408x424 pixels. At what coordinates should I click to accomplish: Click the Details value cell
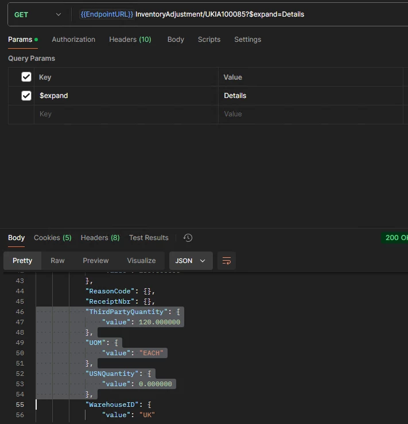click(x=310, y=96)
